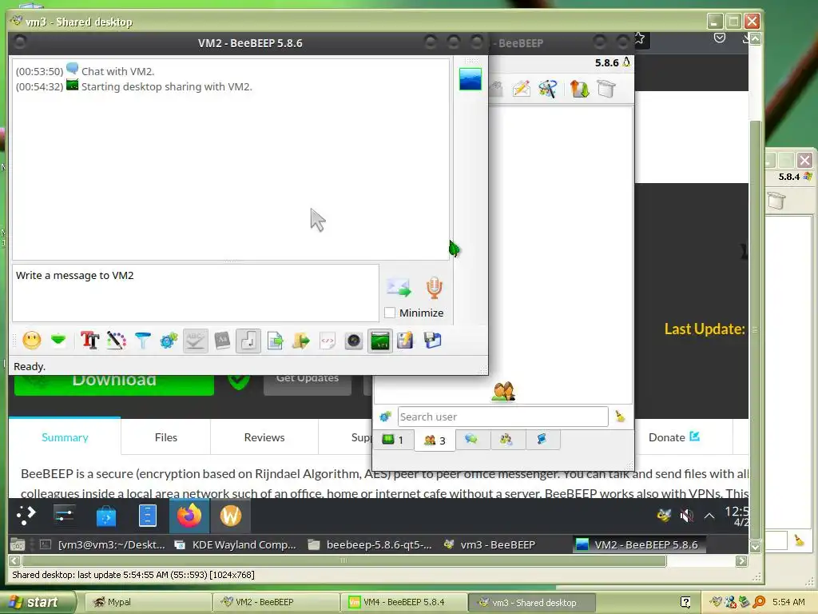
Task: Click the gear icon left of Search user
Action: [x=385, y=417]
